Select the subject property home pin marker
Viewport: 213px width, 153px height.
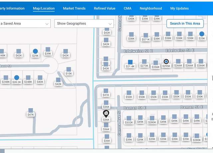pyautogui.click(x=106, y=114)
